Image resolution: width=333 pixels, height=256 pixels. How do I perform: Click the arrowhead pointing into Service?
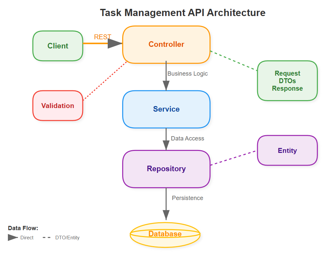(x=166, y=85)
